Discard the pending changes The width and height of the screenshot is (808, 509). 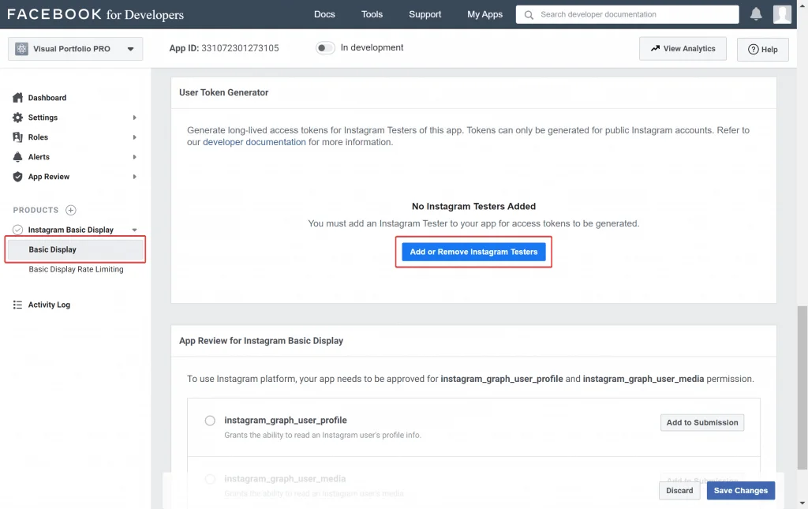[679, 490]
